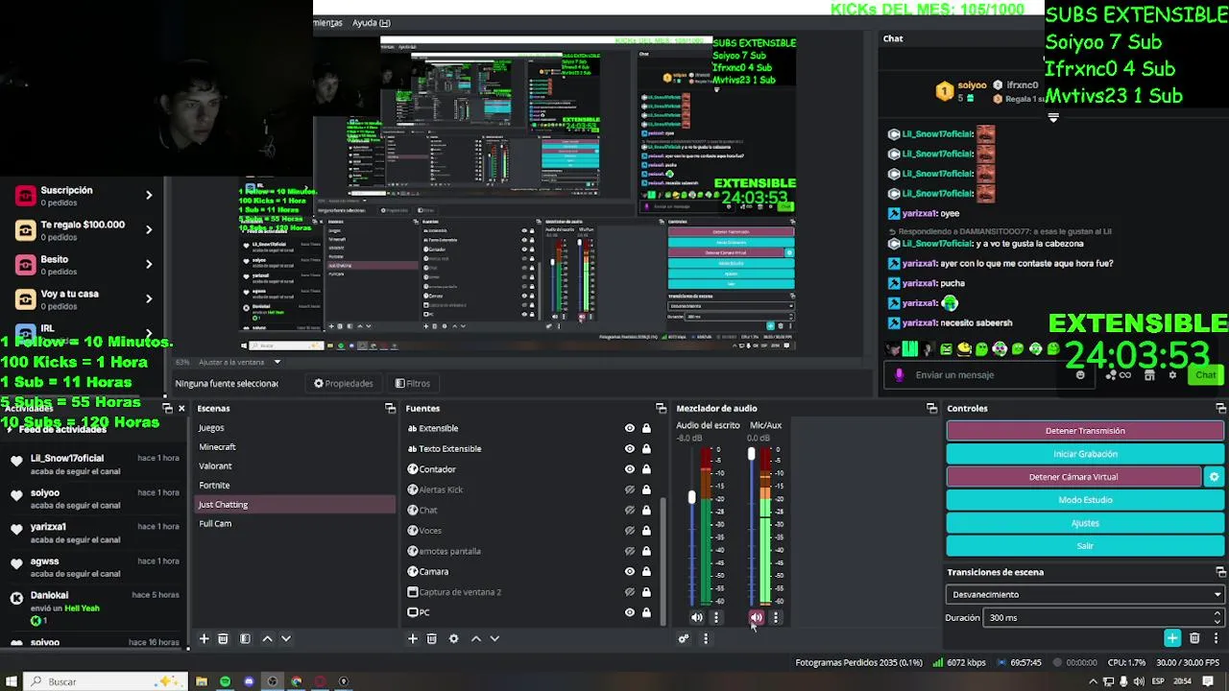1229x691 pixels.
Task: Hide the Texto Extensible source
Action: click(630, 448)
